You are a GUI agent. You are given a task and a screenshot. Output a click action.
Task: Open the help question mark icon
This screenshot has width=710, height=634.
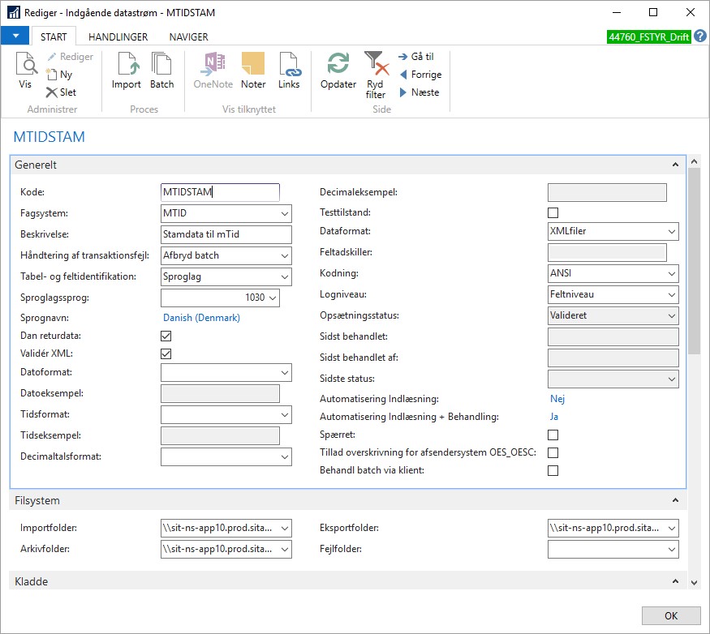coord(700,36)
